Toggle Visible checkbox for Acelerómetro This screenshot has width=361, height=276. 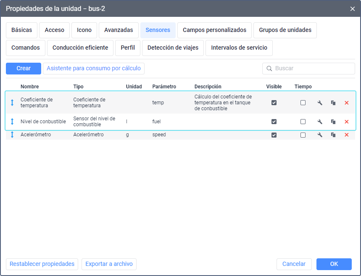tap(274, 135)
